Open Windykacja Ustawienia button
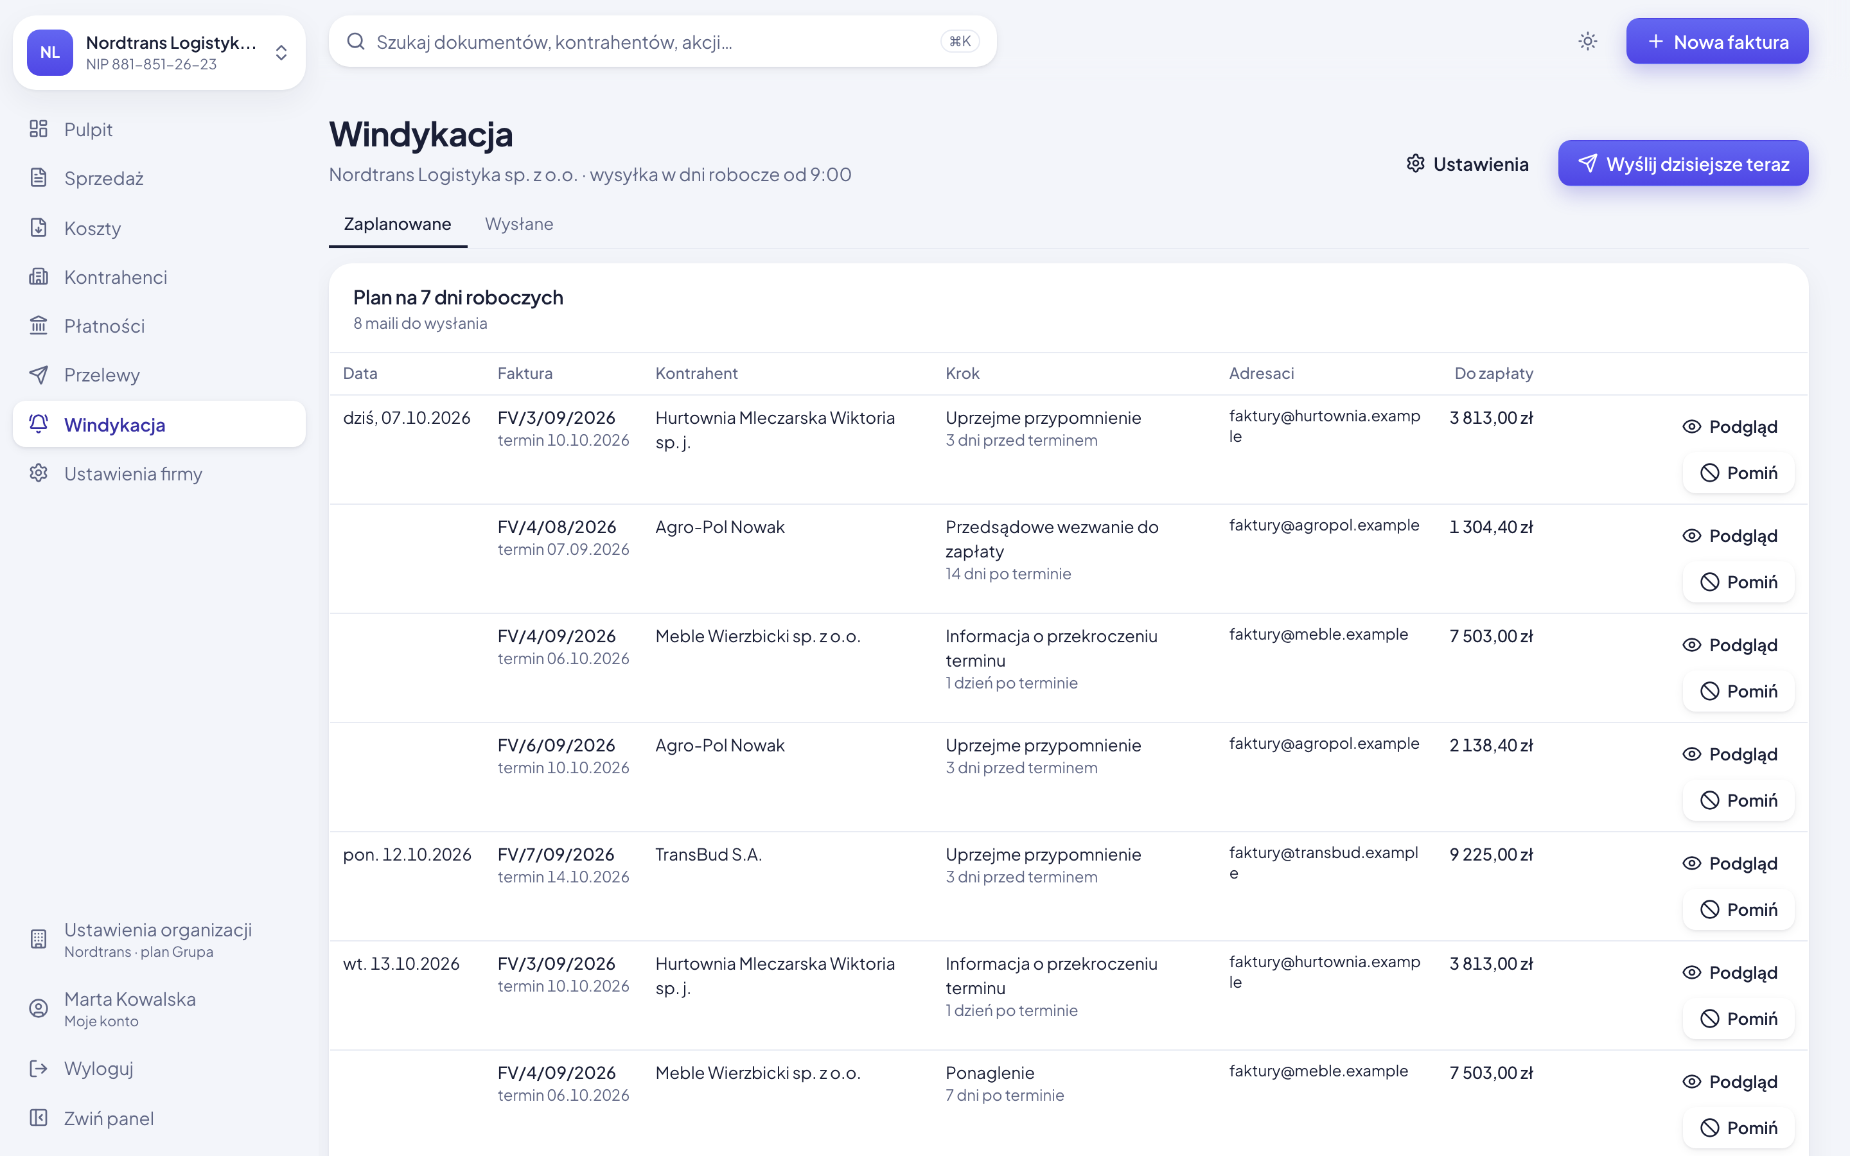This screenshot has height=1156, width=1850. coord(1467,164)
